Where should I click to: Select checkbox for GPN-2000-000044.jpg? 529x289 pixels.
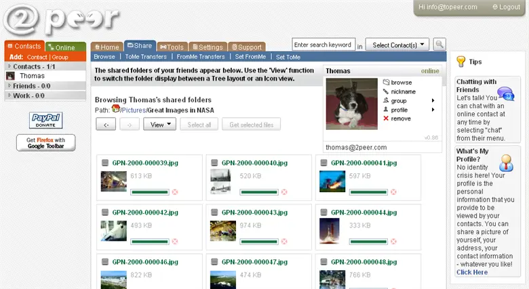coord(324,213)
